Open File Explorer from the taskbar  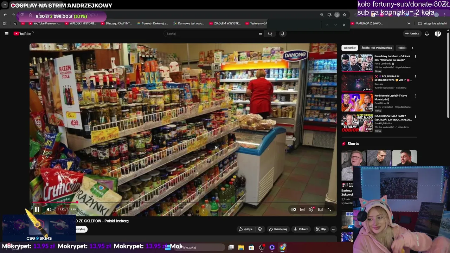pos(241,247)
